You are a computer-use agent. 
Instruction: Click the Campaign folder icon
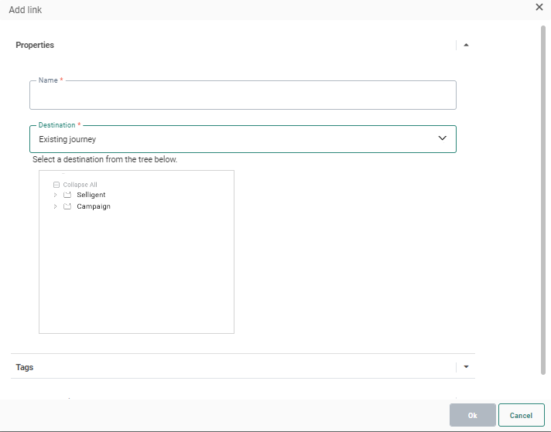pos(67,207)
